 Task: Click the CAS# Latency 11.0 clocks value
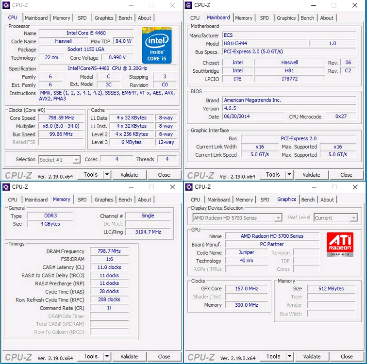109,267
